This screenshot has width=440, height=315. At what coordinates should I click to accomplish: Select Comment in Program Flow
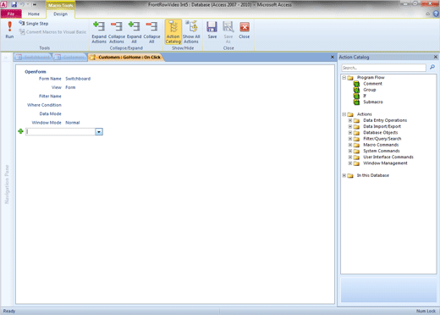(x=372, y=84)
